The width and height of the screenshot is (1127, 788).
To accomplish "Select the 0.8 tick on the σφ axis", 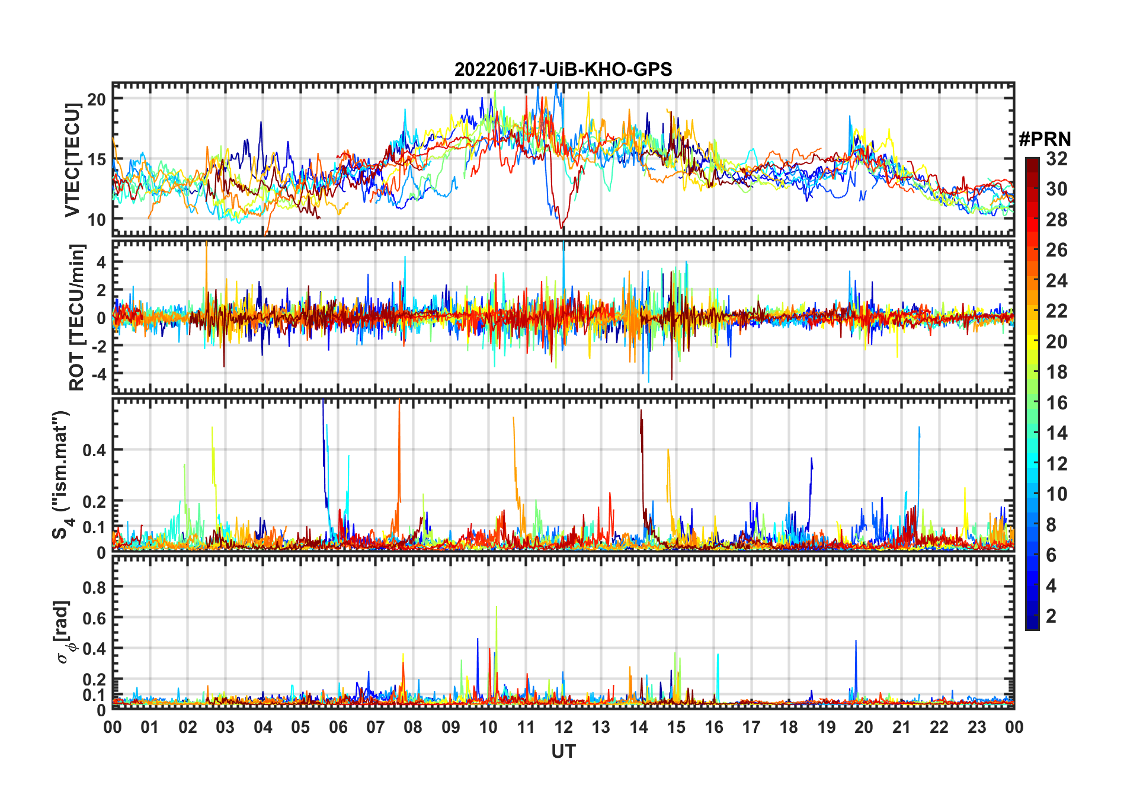I will (95, 587).
